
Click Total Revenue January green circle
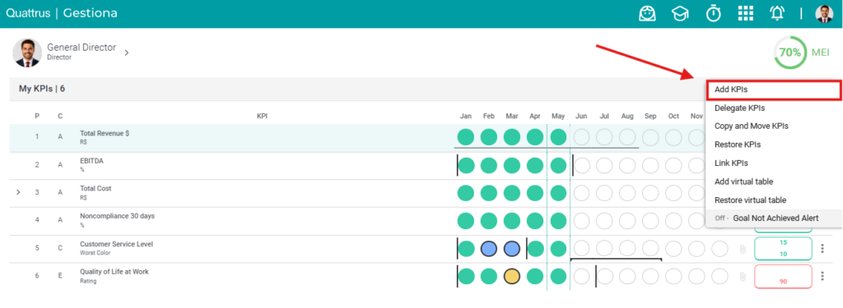pyautogui.click(x=466, y=137)
